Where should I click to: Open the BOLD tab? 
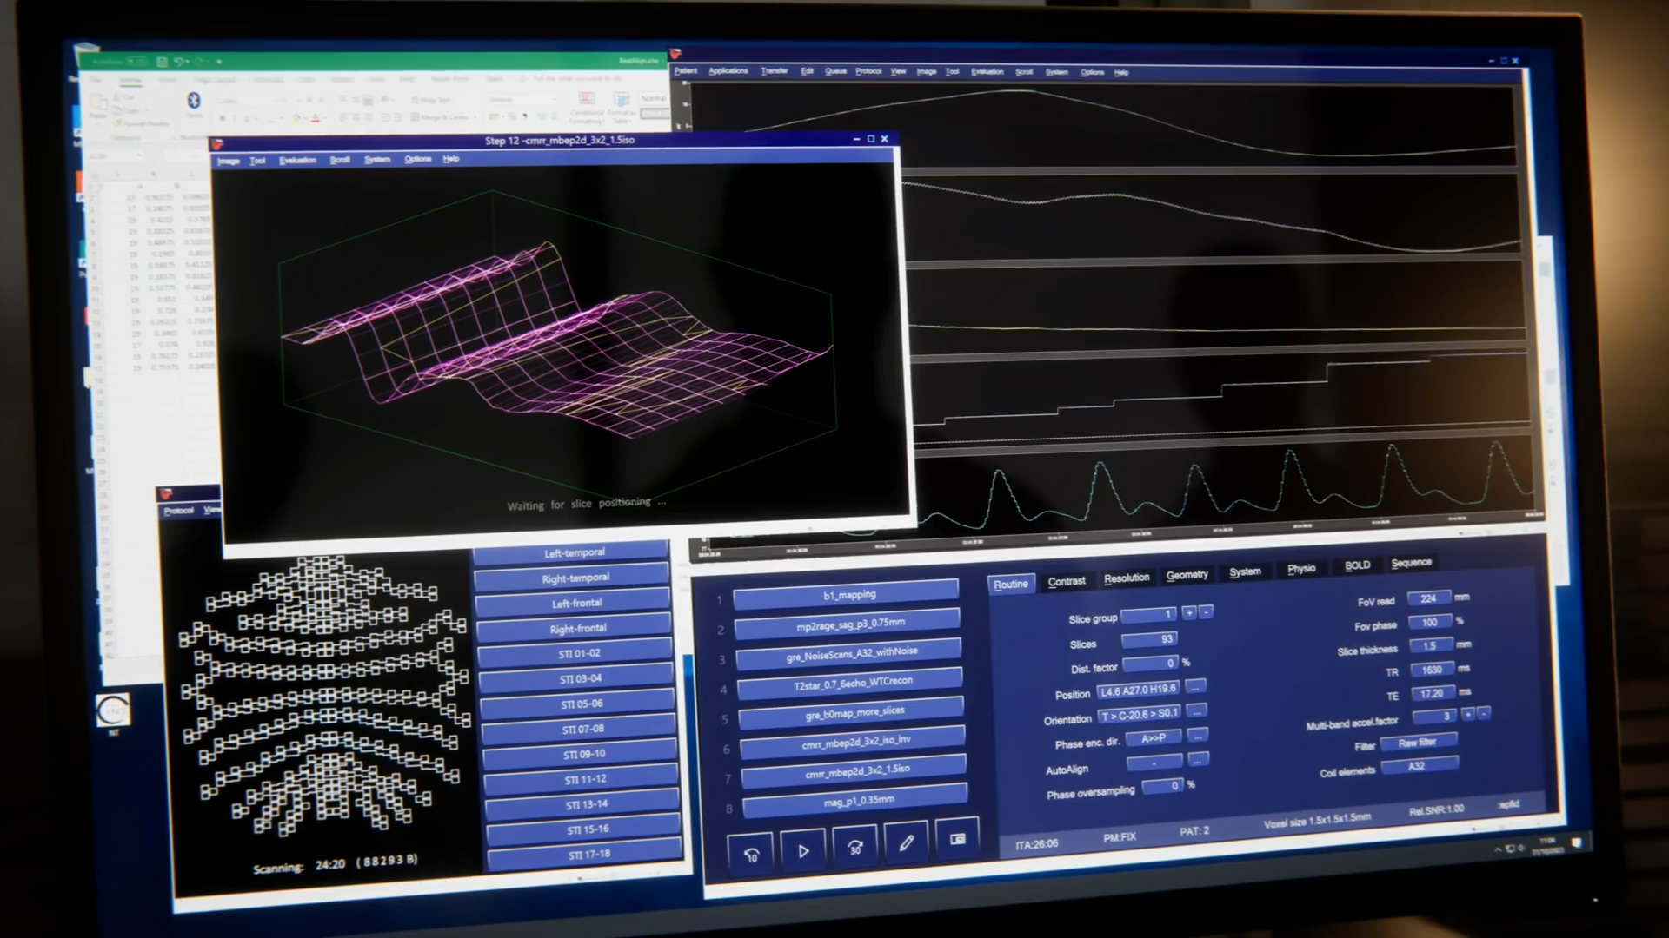[1357, 565]
